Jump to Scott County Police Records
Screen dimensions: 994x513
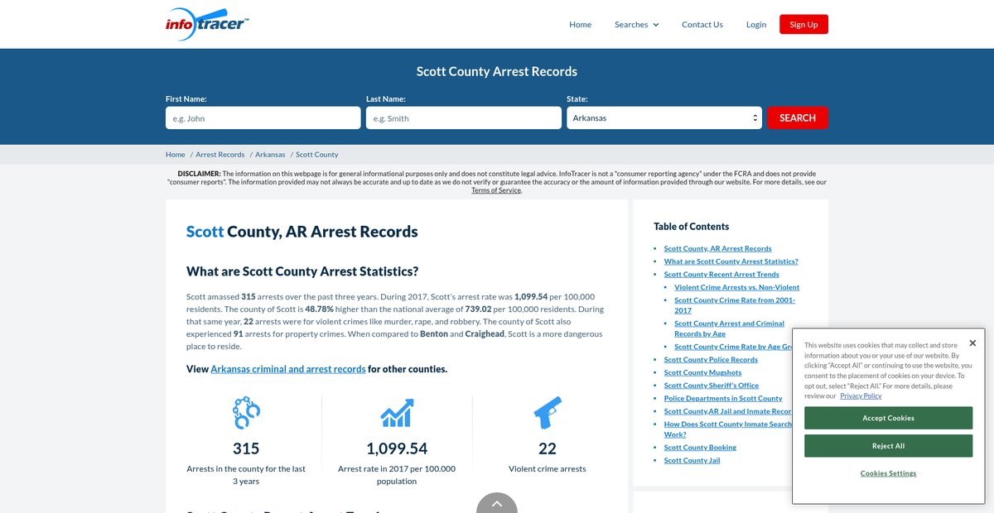click(711, 360)
